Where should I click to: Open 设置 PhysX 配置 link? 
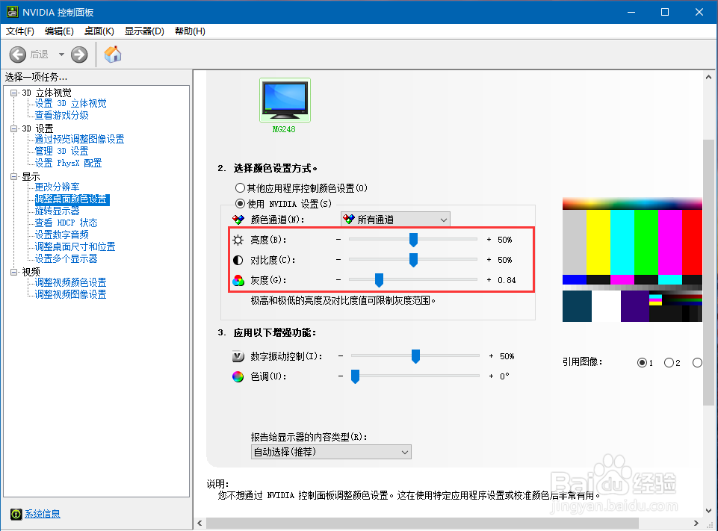[68, 163]
